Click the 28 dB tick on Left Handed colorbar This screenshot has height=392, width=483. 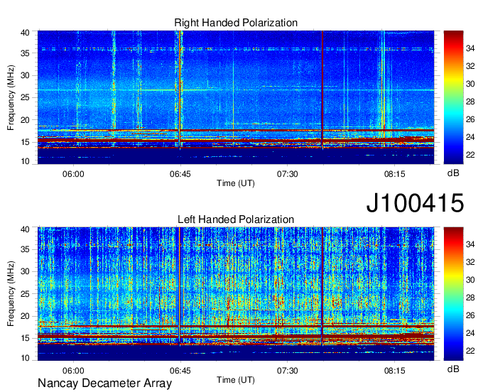(x=470, y=298)
